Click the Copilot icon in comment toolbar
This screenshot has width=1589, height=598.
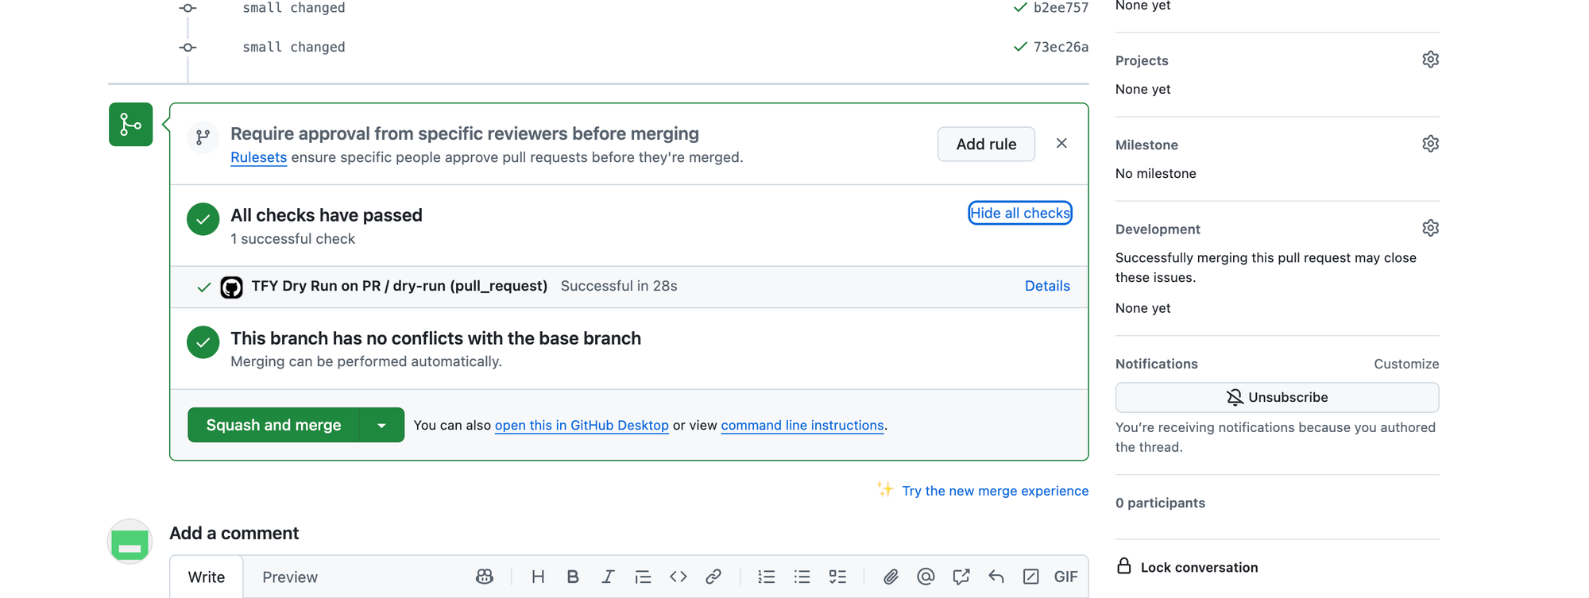click(484, 577)
